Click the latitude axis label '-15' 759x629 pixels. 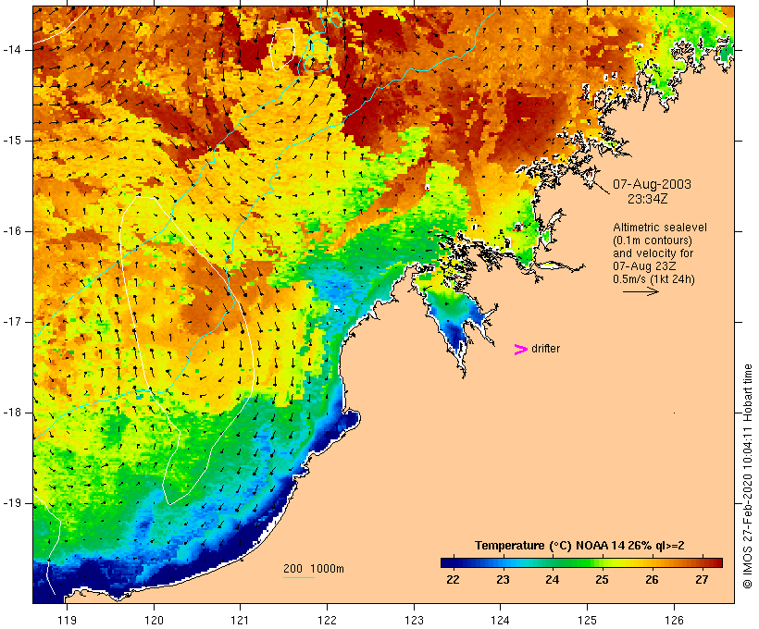coord(12,141)
